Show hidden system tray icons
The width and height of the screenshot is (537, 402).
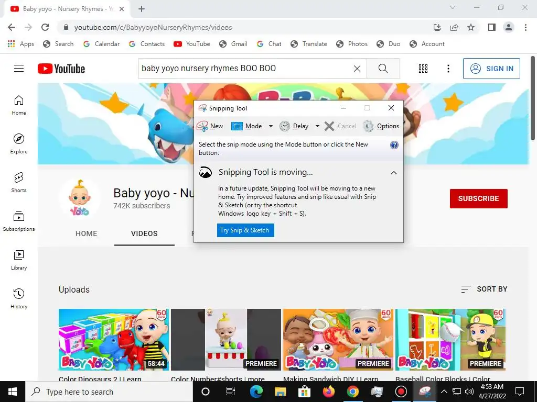[x=444, y=392]
